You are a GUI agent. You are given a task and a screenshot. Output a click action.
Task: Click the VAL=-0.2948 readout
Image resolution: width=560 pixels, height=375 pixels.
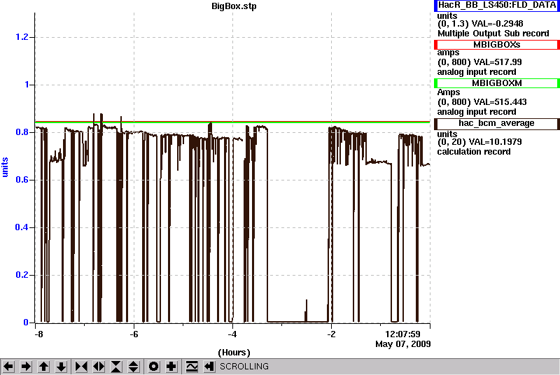(x=498, y=24)
